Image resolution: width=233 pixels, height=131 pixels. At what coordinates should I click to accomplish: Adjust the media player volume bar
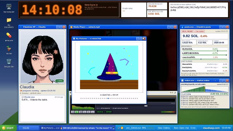[168, 112]
